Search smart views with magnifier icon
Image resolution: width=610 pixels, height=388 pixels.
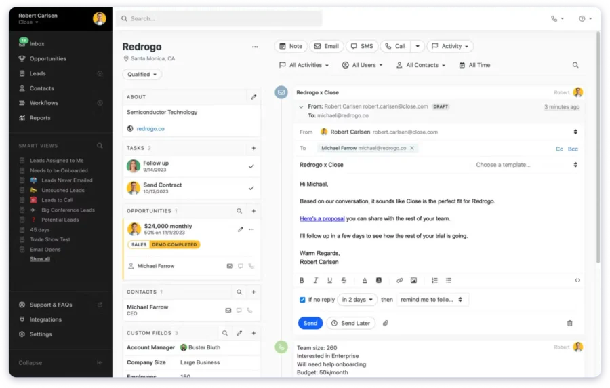(100, 146)
